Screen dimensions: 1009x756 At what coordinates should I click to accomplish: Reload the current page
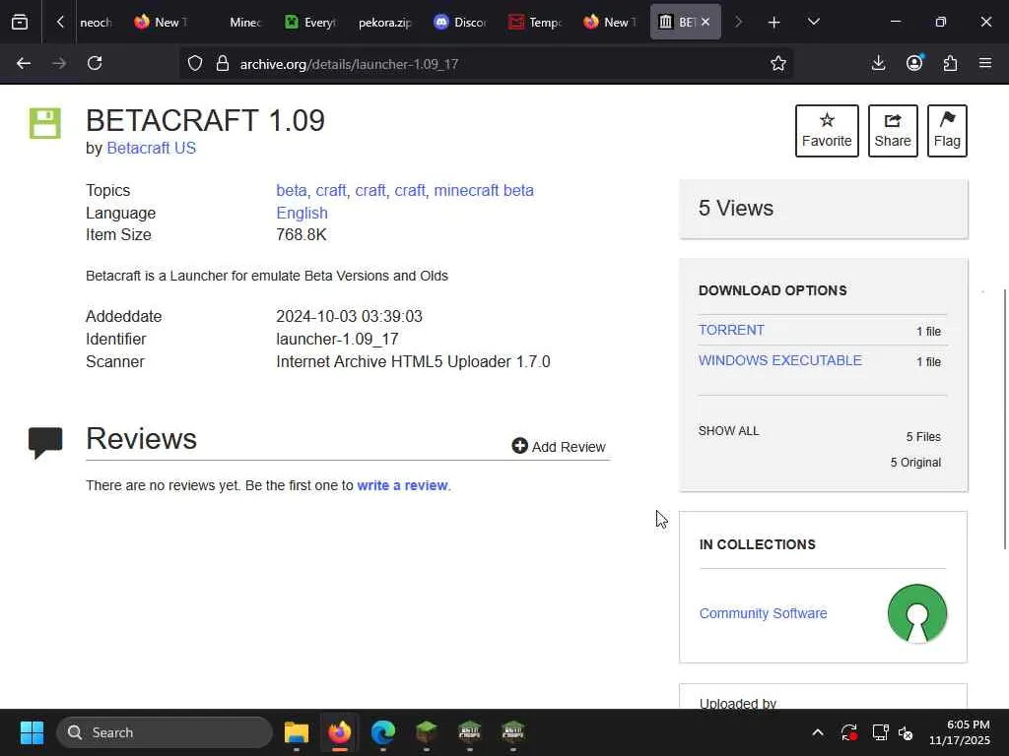pyautogui.click(x=95, y=63)
